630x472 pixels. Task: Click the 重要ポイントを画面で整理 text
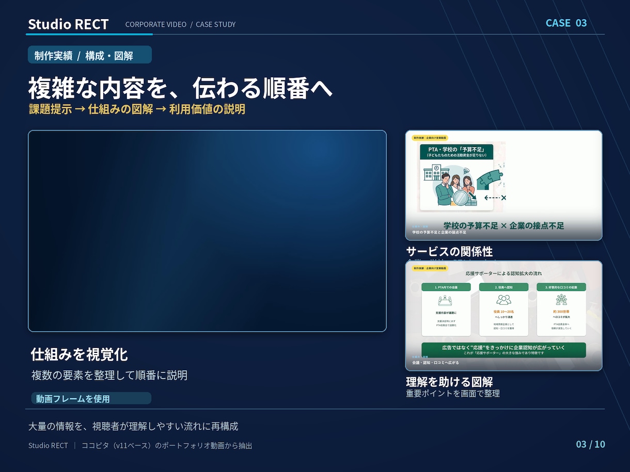tap(453, 394)
